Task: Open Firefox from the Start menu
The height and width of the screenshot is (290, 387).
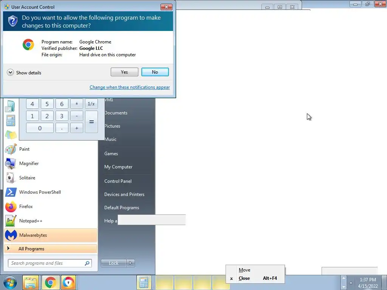Action: tap(51, 207)
